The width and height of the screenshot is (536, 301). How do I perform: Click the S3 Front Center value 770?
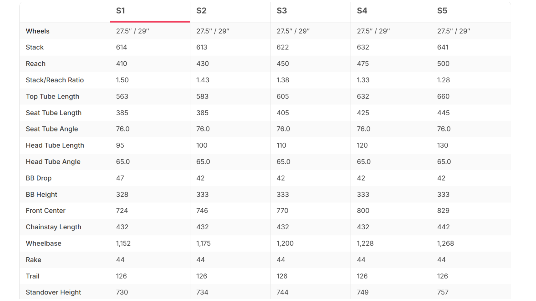tap(282, 211)
